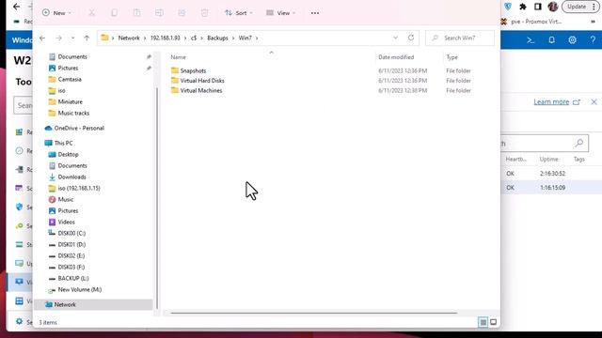Open settings gear in Admin Center
This screenshot has width=602, height=338.
click(x=572, y=39)
